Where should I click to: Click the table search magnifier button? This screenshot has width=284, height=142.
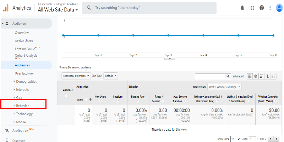tap(228, 76)
